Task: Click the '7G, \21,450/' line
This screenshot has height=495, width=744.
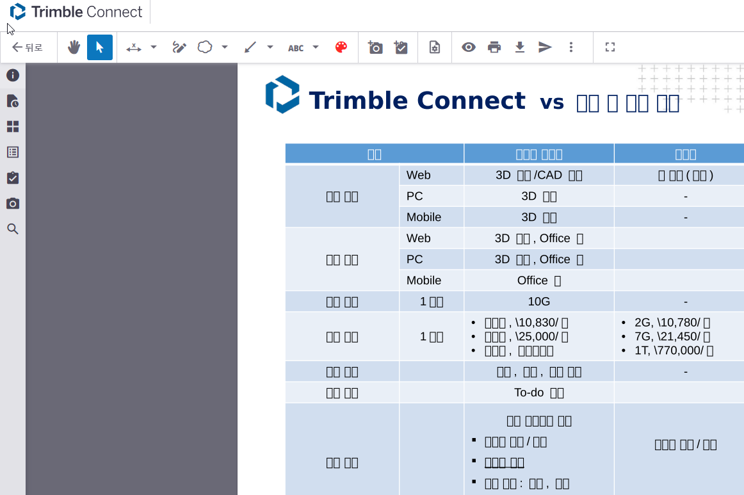Action: click(672, 336)
